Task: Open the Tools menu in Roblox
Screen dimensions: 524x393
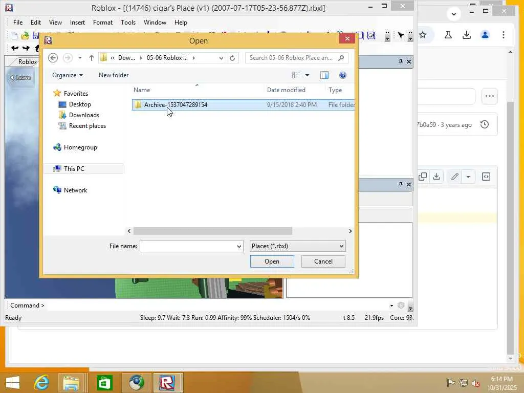Action: [x=128, y=23]
